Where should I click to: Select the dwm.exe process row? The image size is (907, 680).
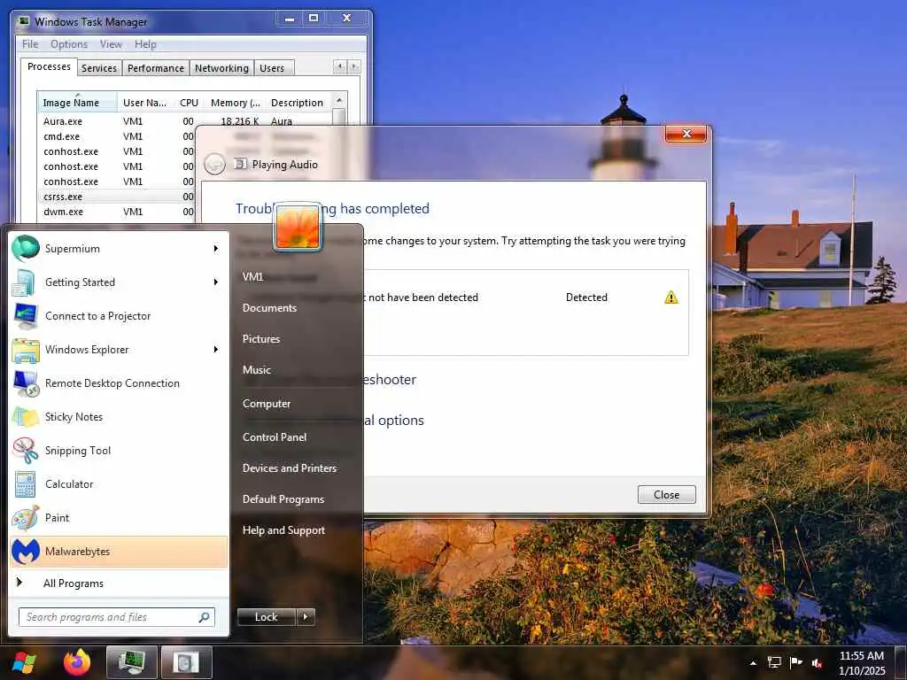[116, 212]
